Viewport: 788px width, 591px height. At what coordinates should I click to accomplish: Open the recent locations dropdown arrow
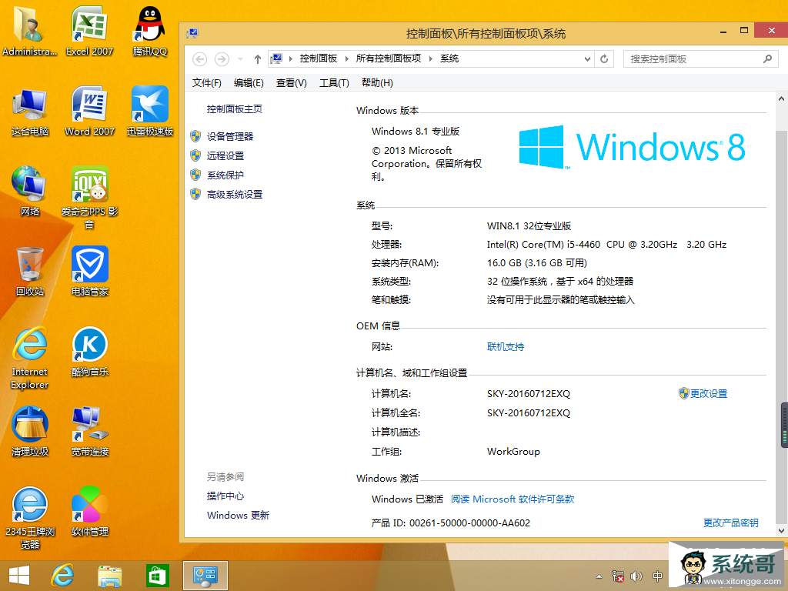point(240,59)
